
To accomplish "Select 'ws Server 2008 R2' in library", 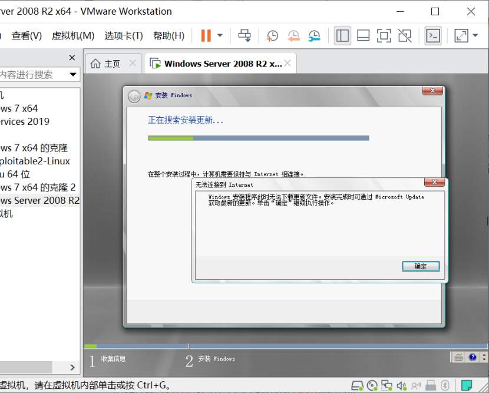I will coord(39,200).
